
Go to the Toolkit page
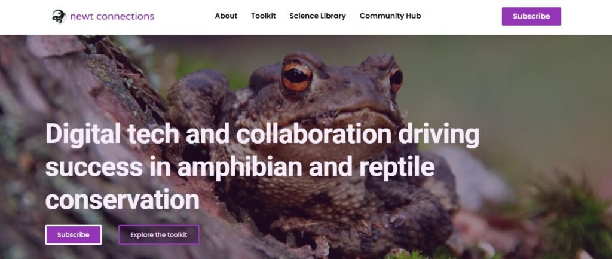[x=264, y=16]
